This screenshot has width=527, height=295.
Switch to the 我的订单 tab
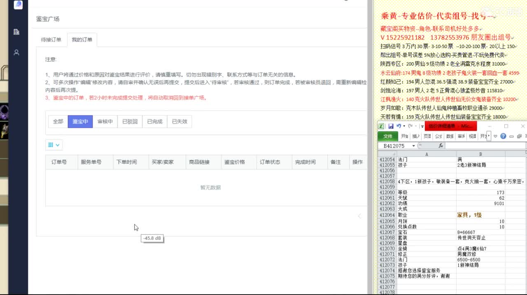(82, 40)
